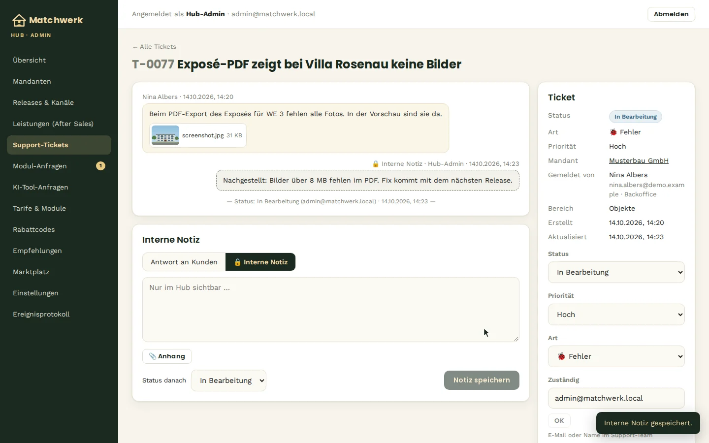Click the lock icon before 'Interne Notiz · Hub-Admin'

376,164
